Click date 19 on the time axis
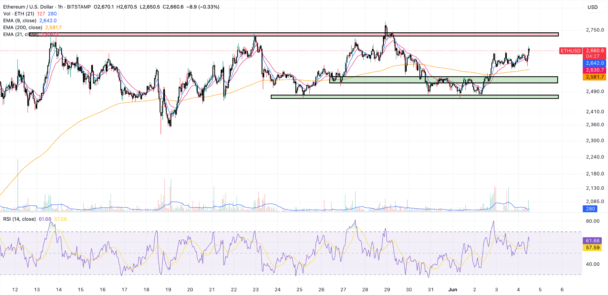Screen dimensions: 608x295 168,290
